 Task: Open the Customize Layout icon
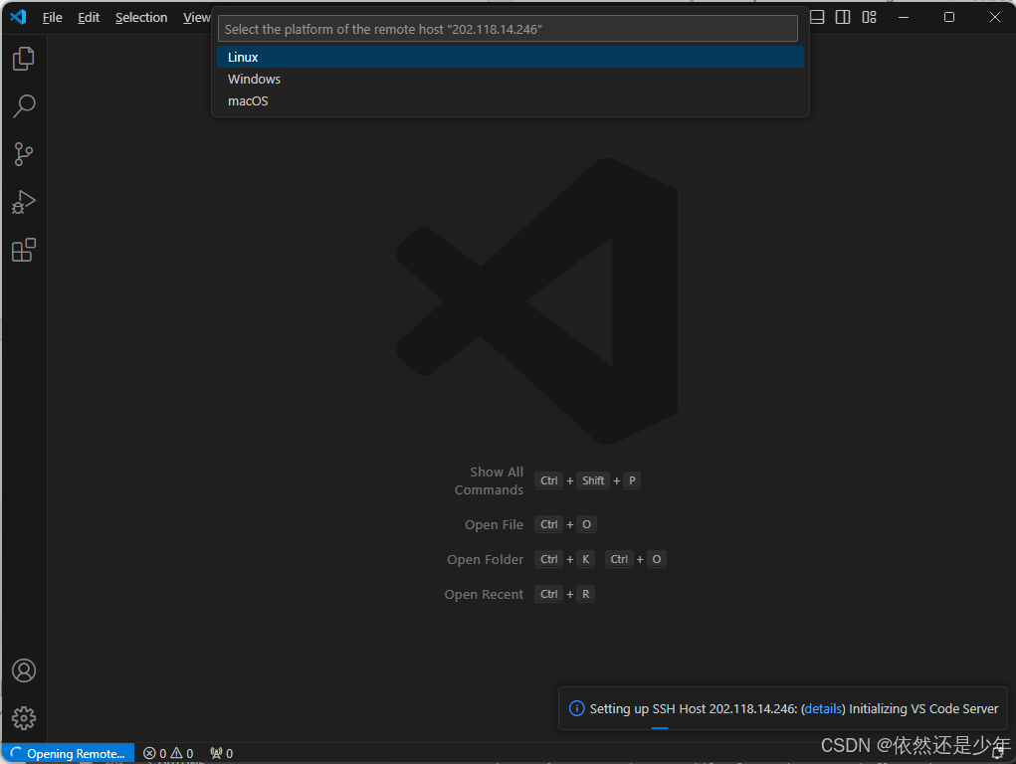coord(869,18)
